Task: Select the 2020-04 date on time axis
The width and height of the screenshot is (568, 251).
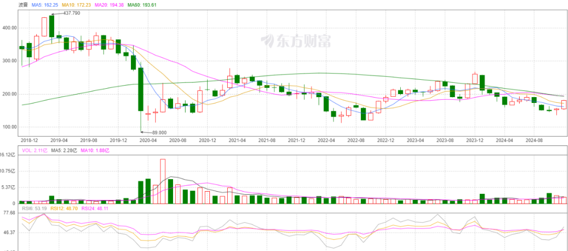Action: [148, 141]
